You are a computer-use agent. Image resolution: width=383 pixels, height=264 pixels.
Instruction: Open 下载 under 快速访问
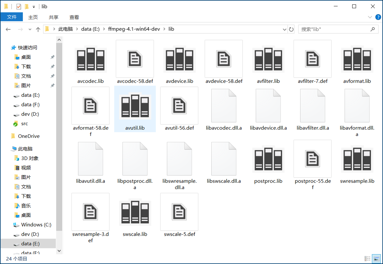point(26,67)
